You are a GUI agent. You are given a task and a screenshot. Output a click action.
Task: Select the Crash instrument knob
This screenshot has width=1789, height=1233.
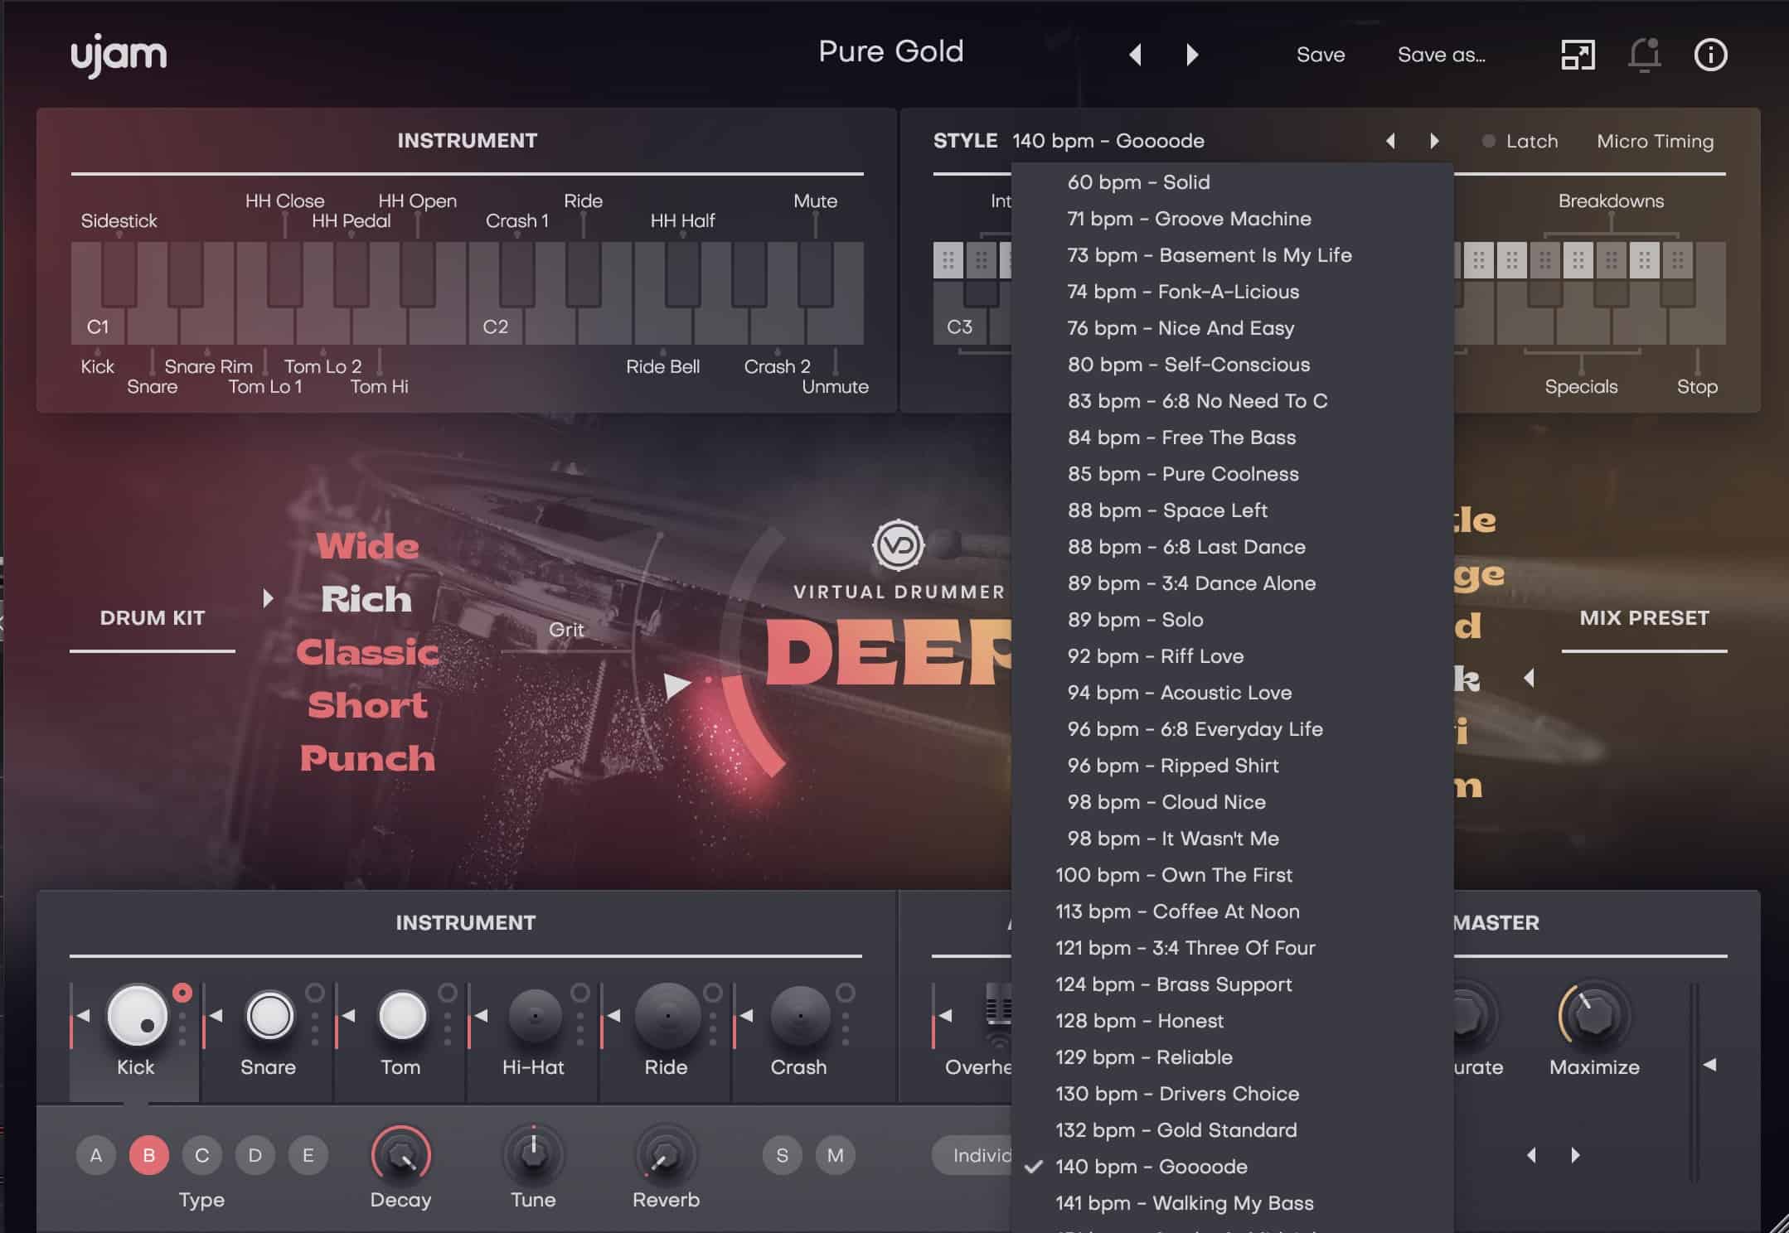pos(800,1015)
